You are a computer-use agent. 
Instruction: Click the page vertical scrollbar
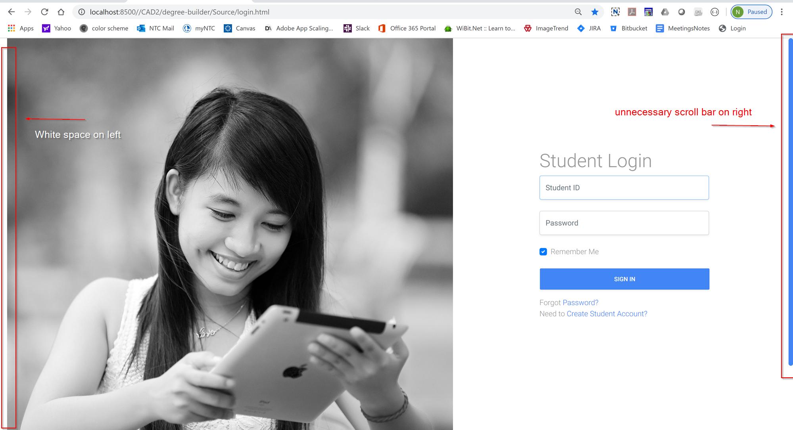click(x=790, y=202)
